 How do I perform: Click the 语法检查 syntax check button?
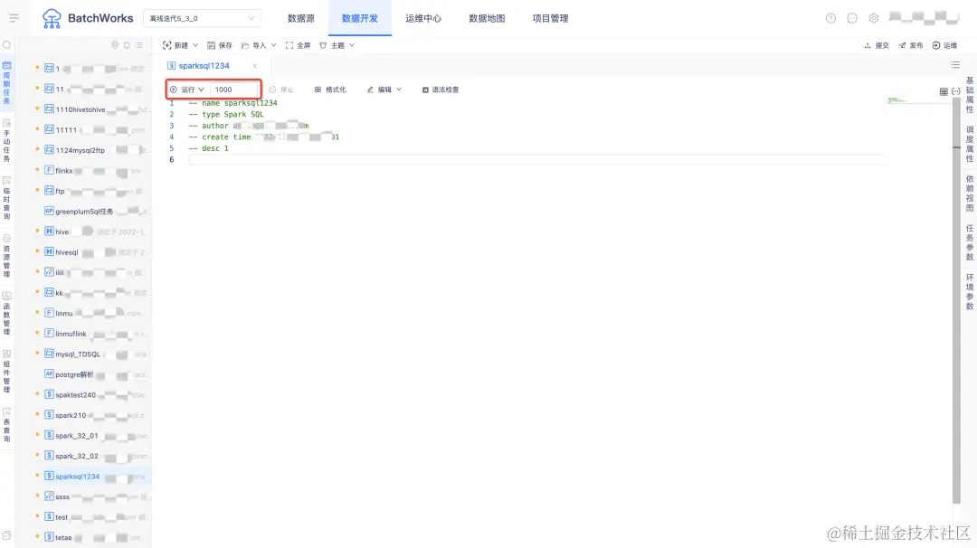[x=441, y=90]
